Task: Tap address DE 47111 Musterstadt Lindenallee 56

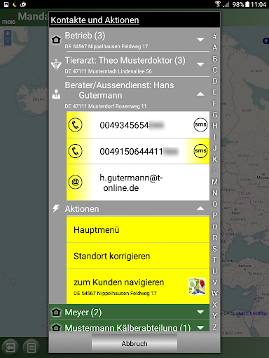Action: click(x=108, y=71)
